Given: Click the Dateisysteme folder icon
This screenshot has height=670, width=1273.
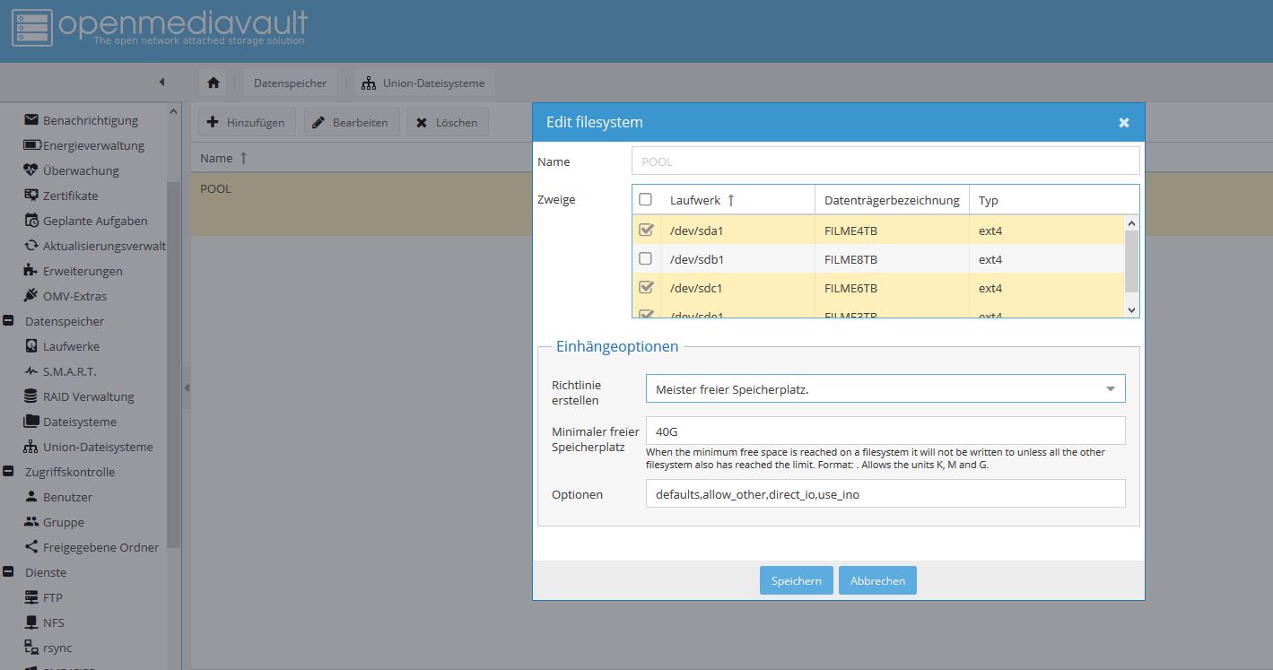Looking at the screenshot, I should click(x=31, y=421).
